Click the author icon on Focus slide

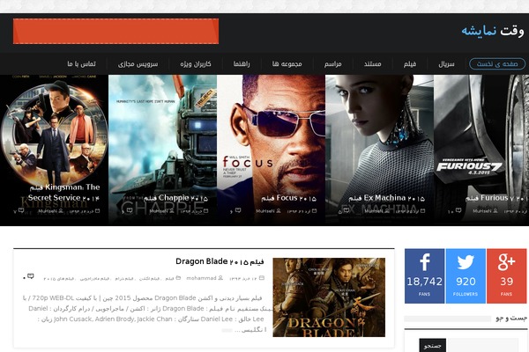[x=279, y=211]
